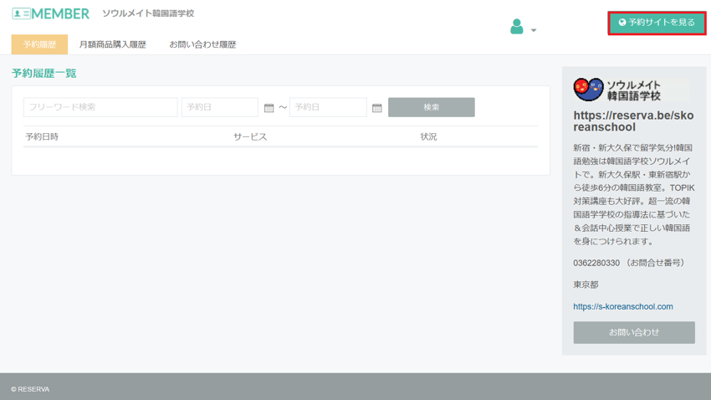The width and height of the screenshot is (711, 400).
Task: Select the お問い合わせ履歴 tab
Action: (202, 44)
